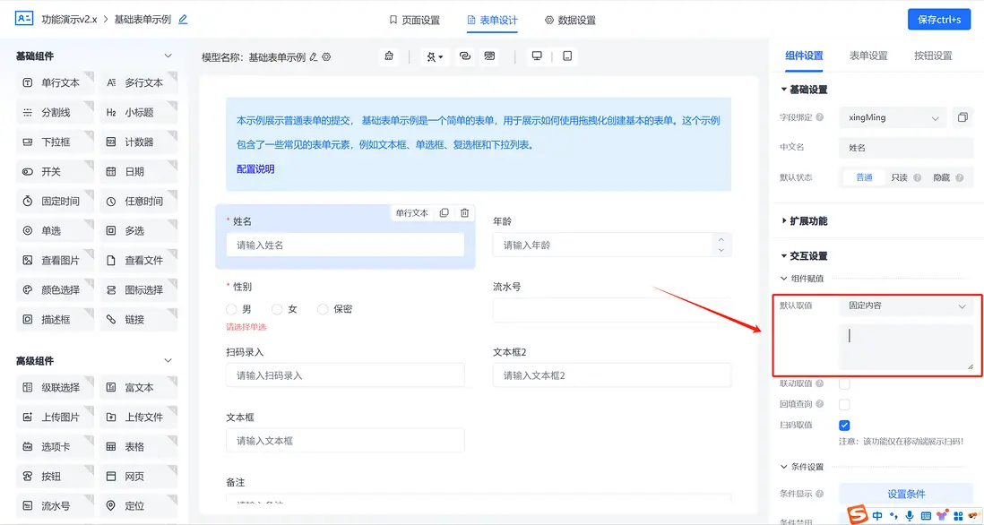984x525 pixels.
Task: Enable the 联动取值 checkbox
Action: pos(844,383)
